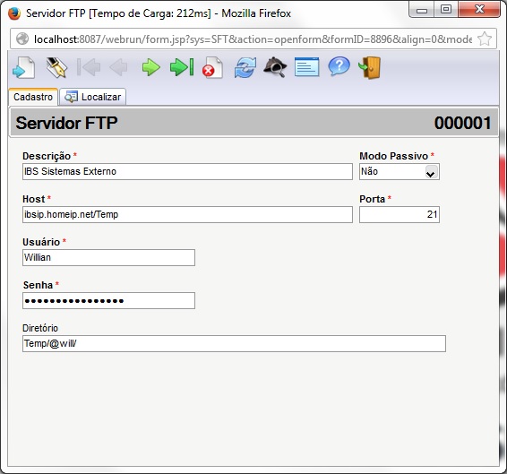Click the blue form window icon
This screenshot has width=507, height=474.
coord(306,67)
